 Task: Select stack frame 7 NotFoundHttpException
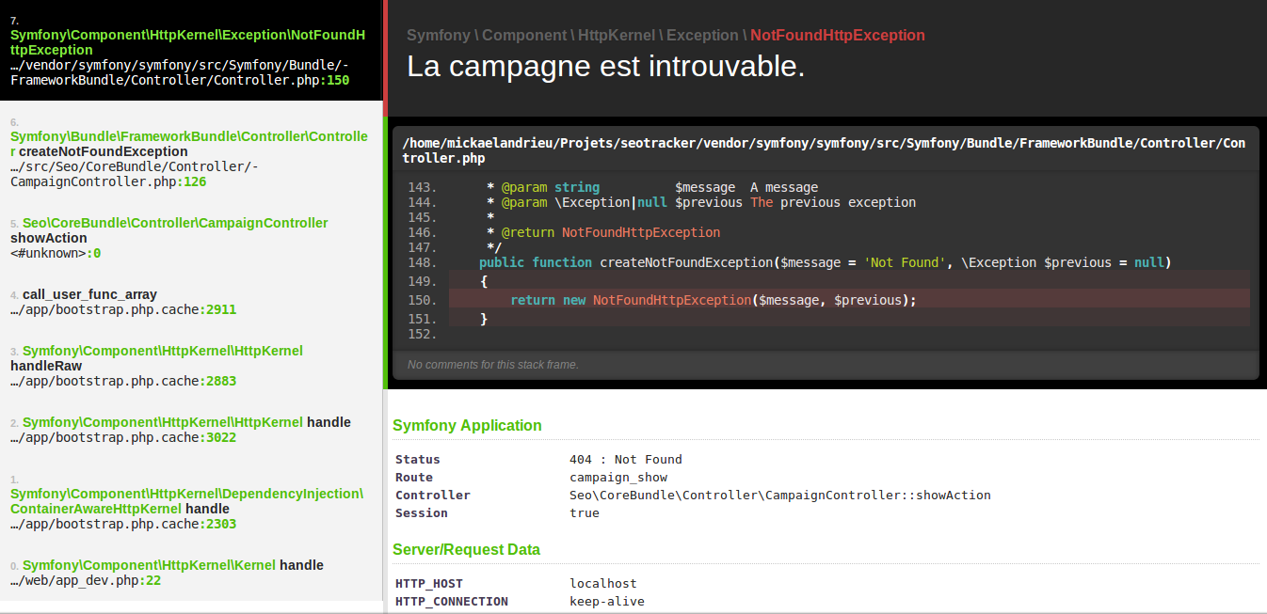191,50
